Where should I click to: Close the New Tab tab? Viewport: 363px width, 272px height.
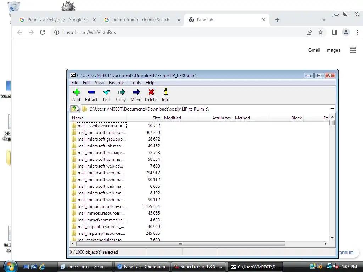tap(263, 20)
